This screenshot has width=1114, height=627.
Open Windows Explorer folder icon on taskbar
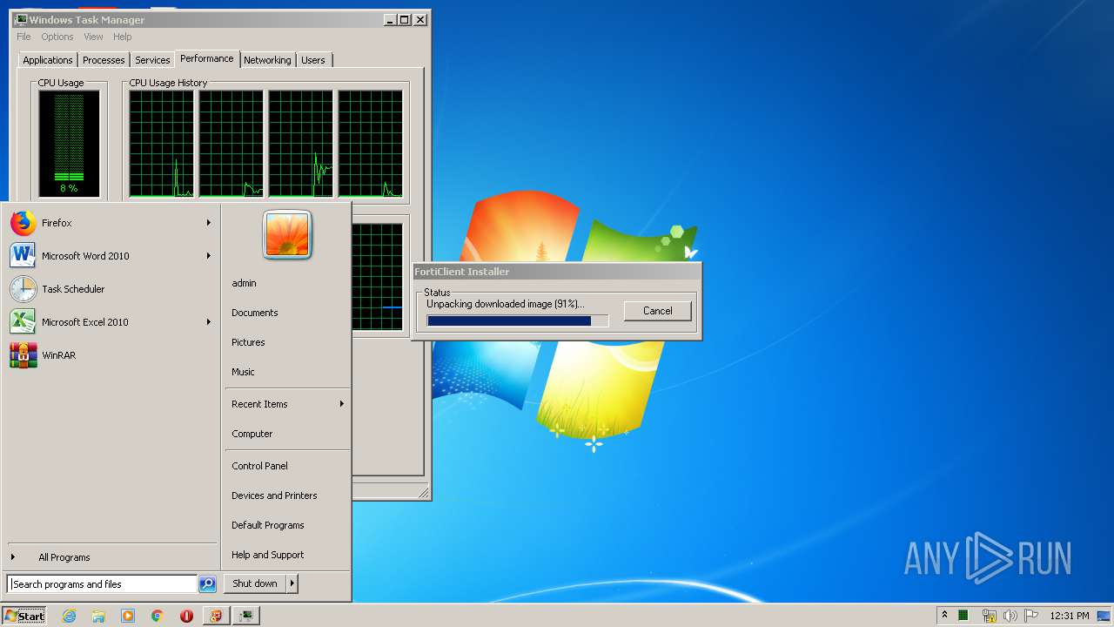pos(98,616)
